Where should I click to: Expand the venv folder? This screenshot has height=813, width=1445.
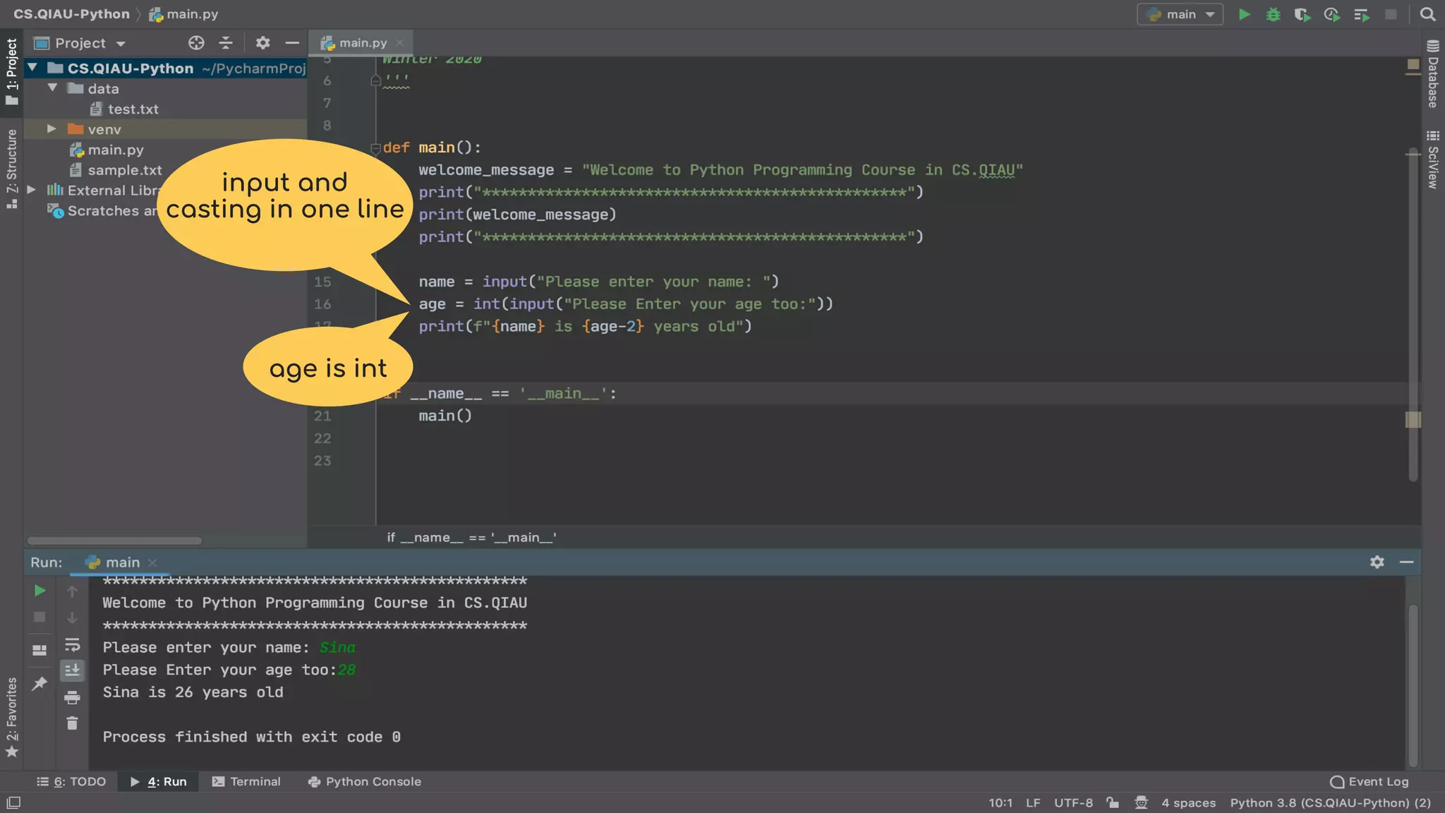(x=52, y=129)
